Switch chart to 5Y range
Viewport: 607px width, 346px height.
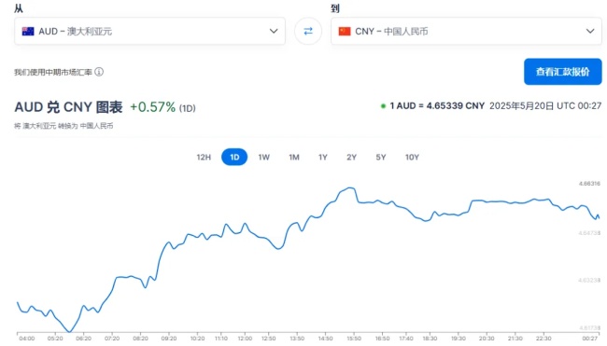(381, 157)
